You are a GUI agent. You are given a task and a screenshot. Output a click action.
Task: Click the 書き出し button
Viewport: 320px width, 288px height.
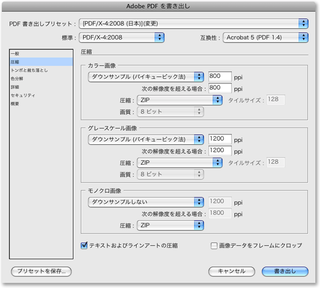[x=284, y=271]
